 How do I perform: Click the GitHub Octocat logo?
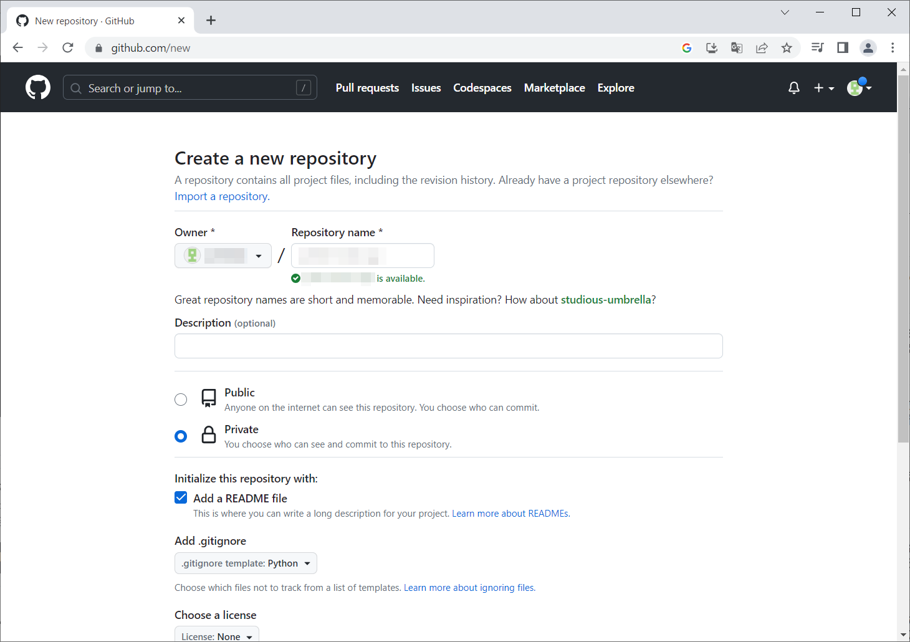[38, 88]
